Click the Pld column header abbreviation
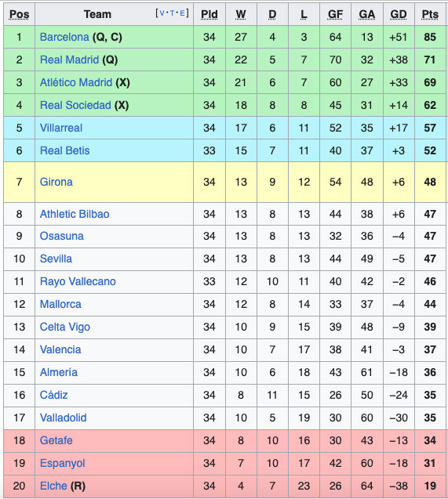Screen dimensions: 448x499 coord(209,14)
